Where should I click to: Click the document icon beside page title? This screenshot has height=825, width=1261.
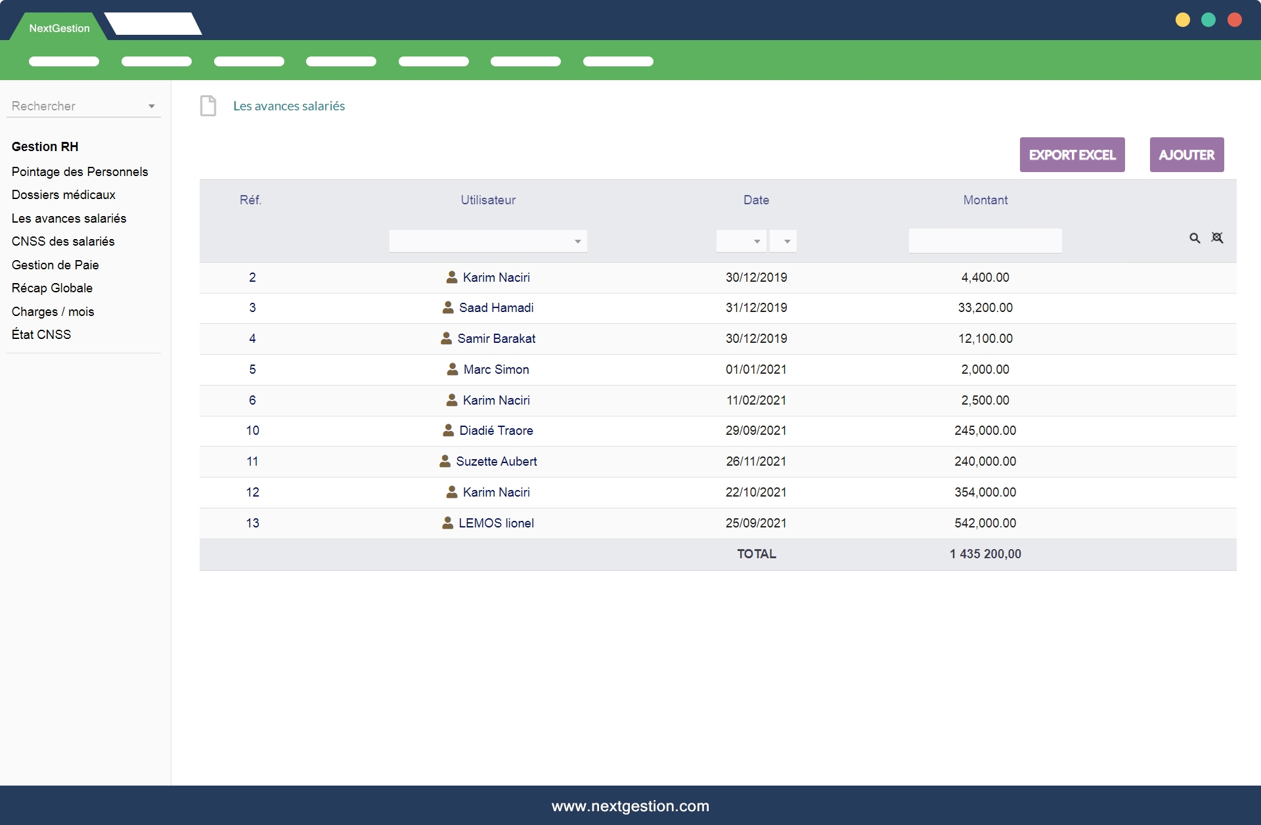[208, 106]
